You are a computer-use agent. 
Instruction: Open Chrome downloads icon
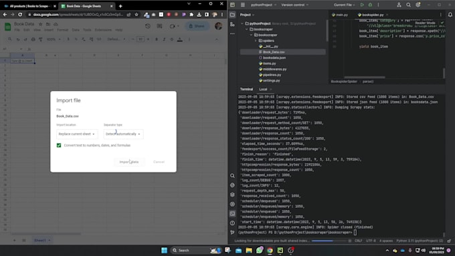click(x=199, y=15)
